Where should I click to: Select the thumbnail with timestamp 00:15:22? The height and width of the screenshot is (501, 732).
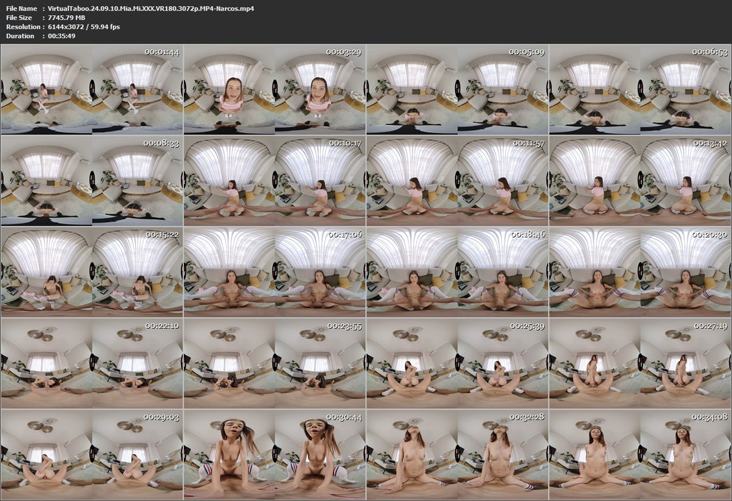[92, 272]
